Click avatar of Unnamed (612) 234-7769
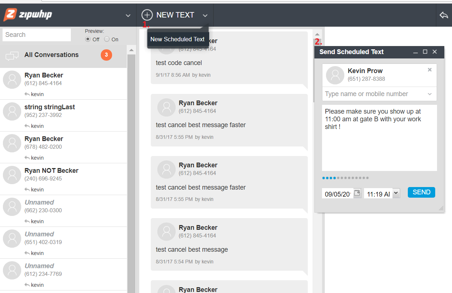 pos(12,270)
